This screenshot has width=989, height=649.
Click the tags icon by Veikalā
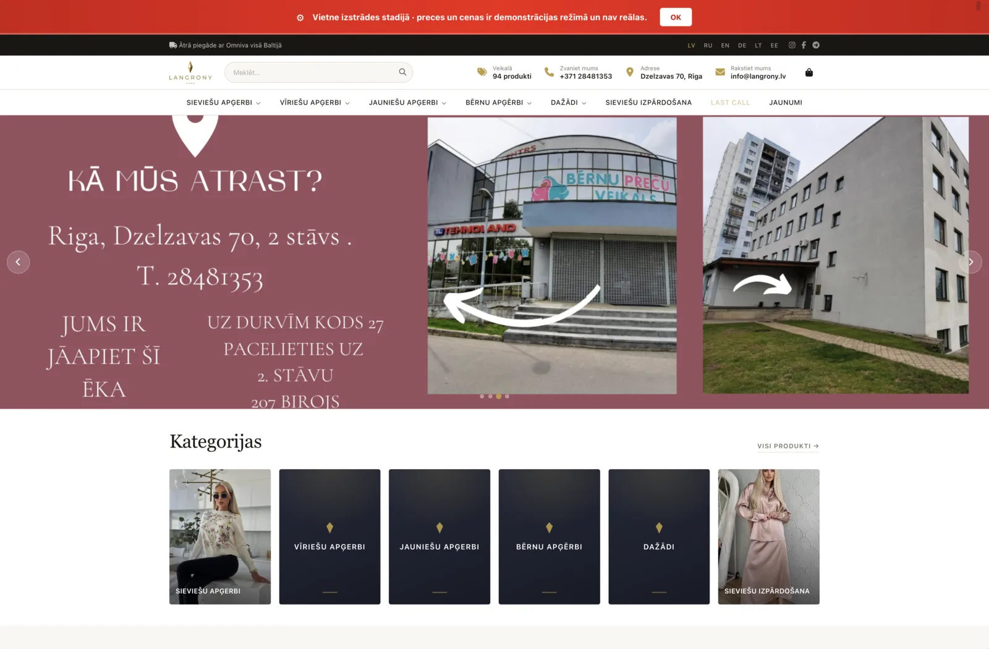[482, 72]
